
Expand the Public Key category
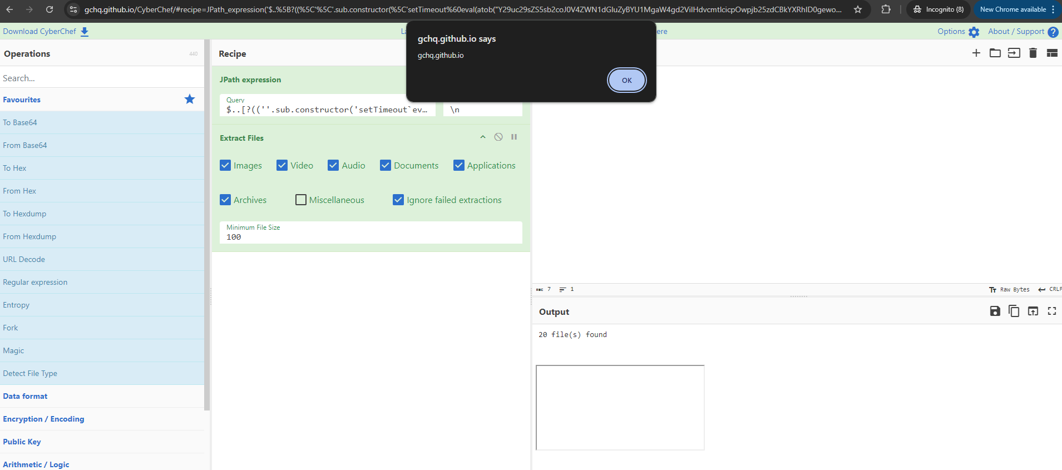point(102,442)
